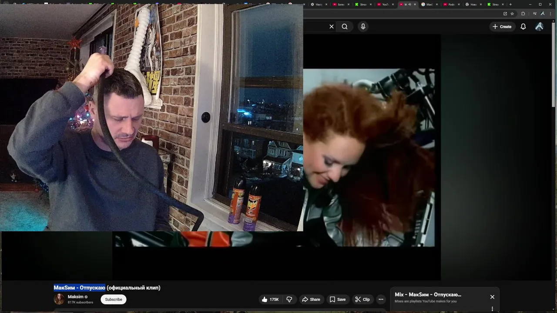Open the YouTube notifications bell
557x313 pixels.
point(523,27)
